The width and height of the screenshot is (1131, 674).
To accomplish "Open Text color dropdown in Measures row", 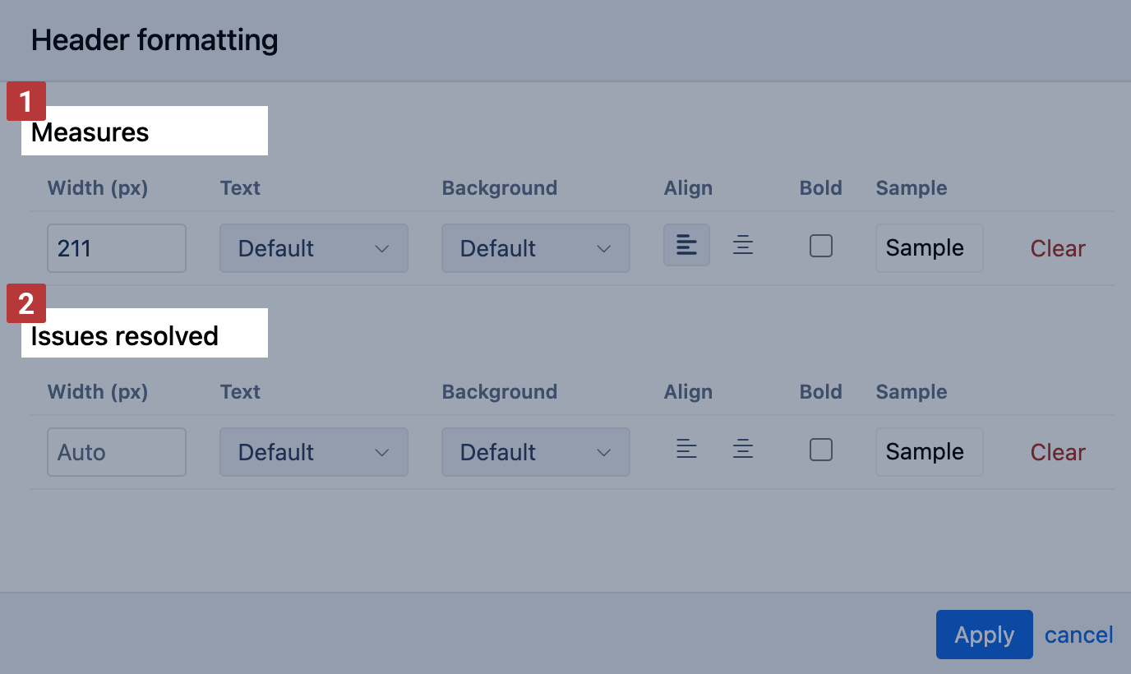I will point(314,248).
